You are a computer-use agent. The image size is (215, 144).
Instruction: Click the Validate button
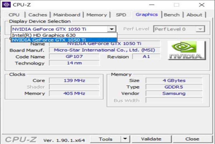[x=151, y=139]
